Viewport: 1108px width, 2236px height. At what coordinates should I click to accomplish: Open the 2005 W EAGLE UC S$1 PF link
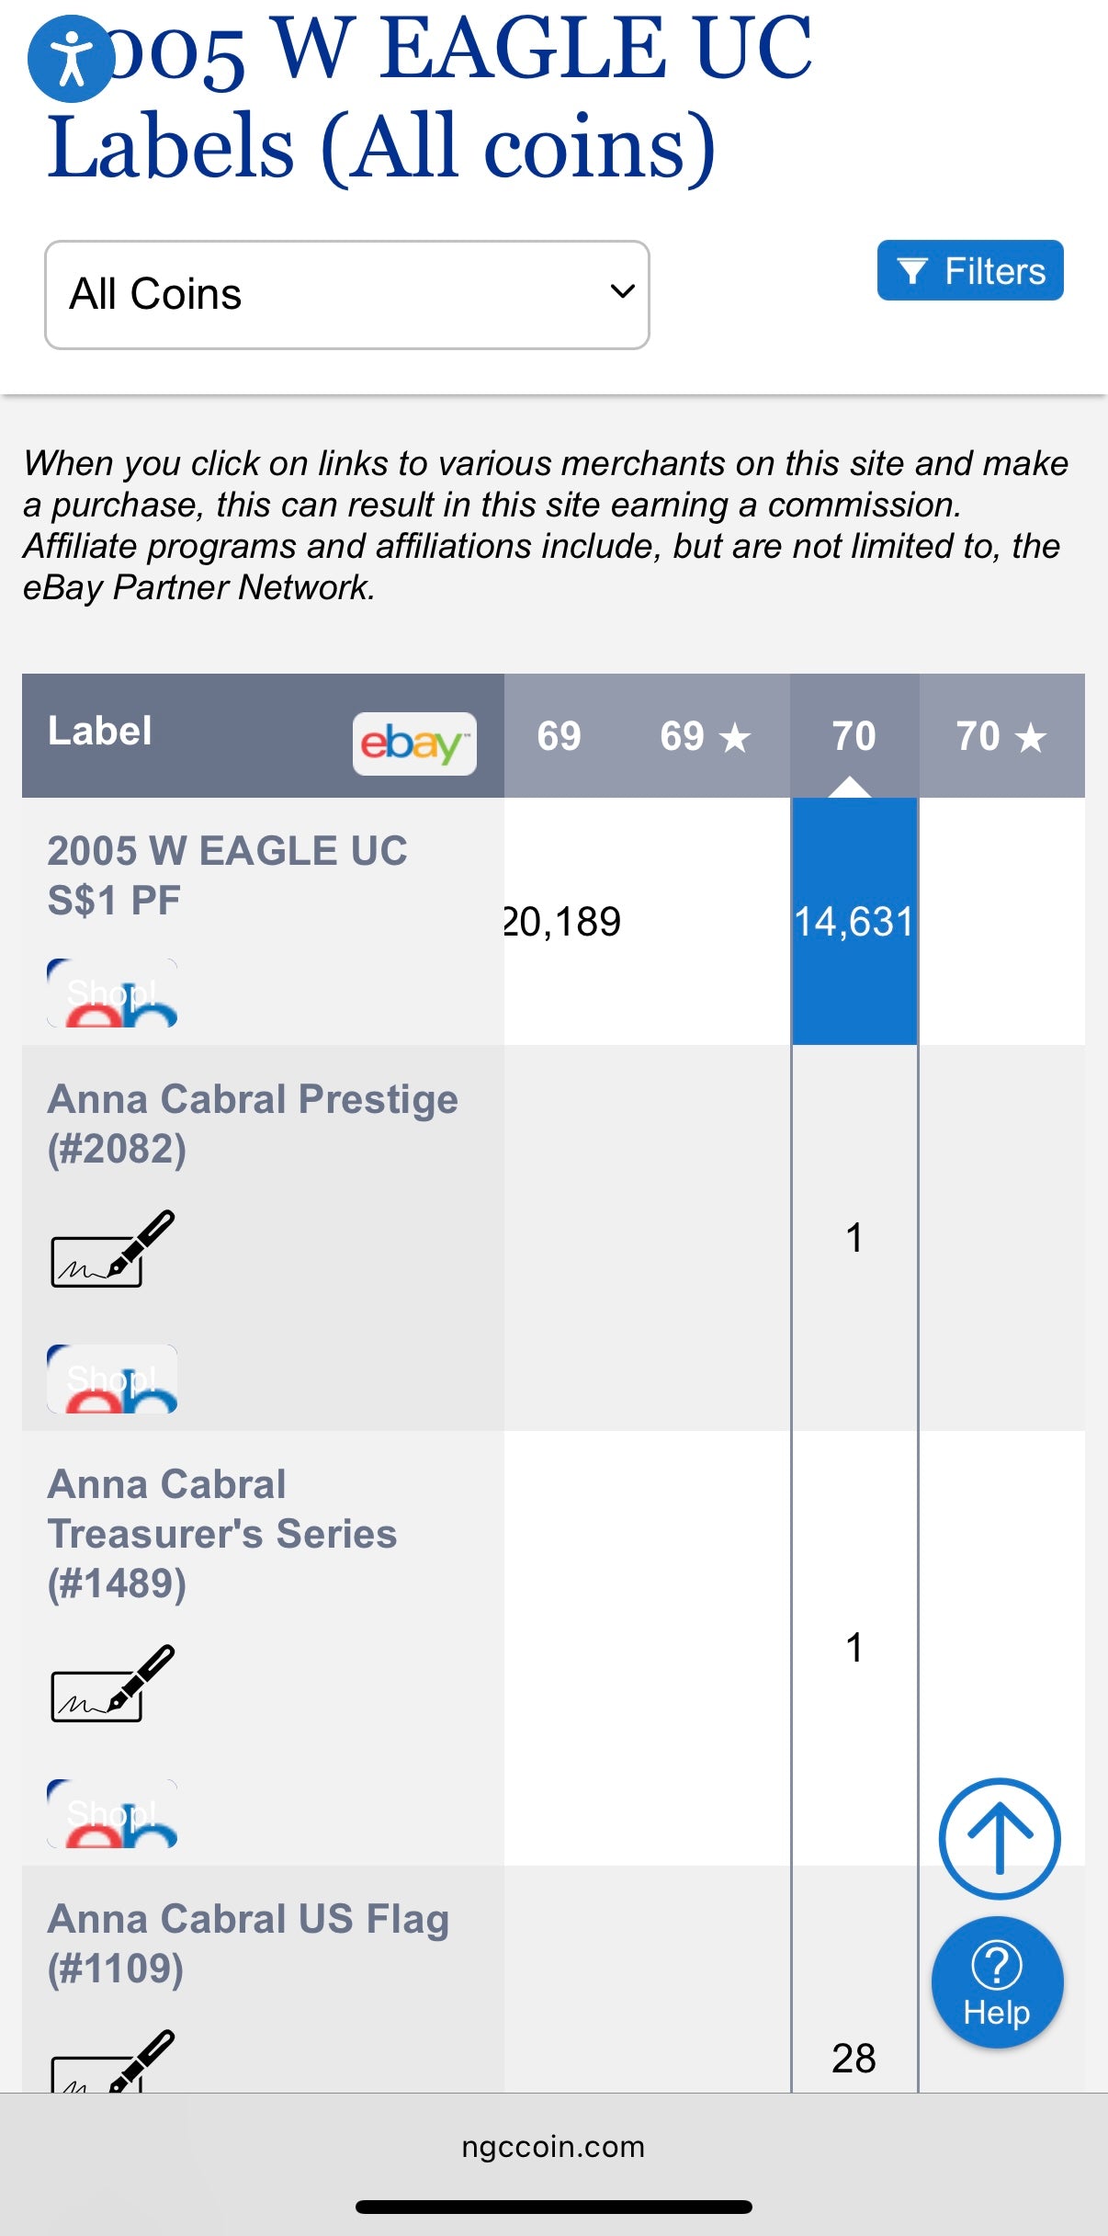pyautogui.click(x=227, y=875)
